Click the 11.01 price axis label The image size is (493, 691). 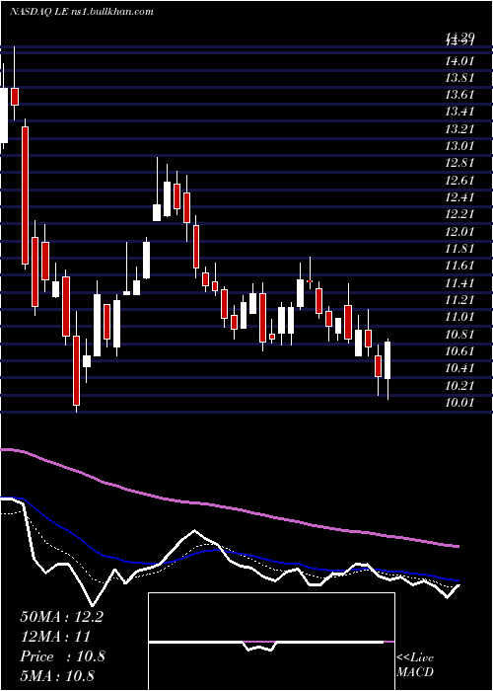coord(459,317)
